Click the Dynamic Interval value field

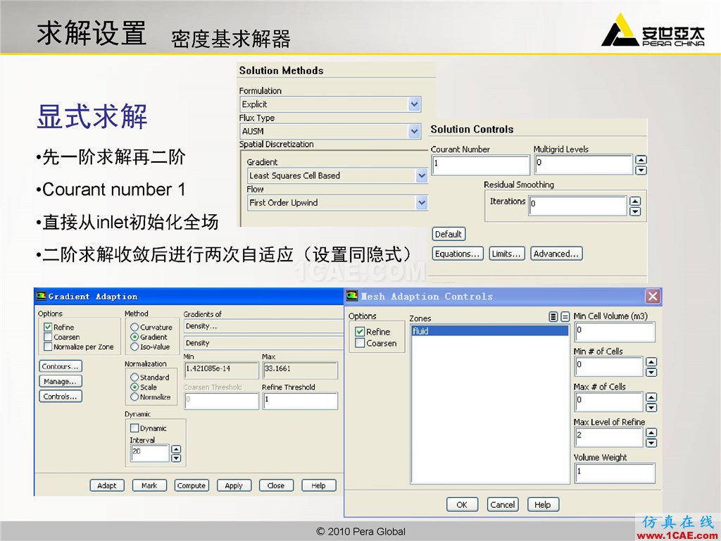(x=150, y=453)
